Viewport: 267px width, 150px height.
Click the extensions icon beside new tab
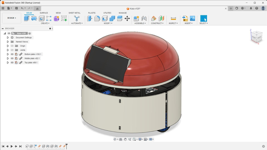click(x=237, y=8)
